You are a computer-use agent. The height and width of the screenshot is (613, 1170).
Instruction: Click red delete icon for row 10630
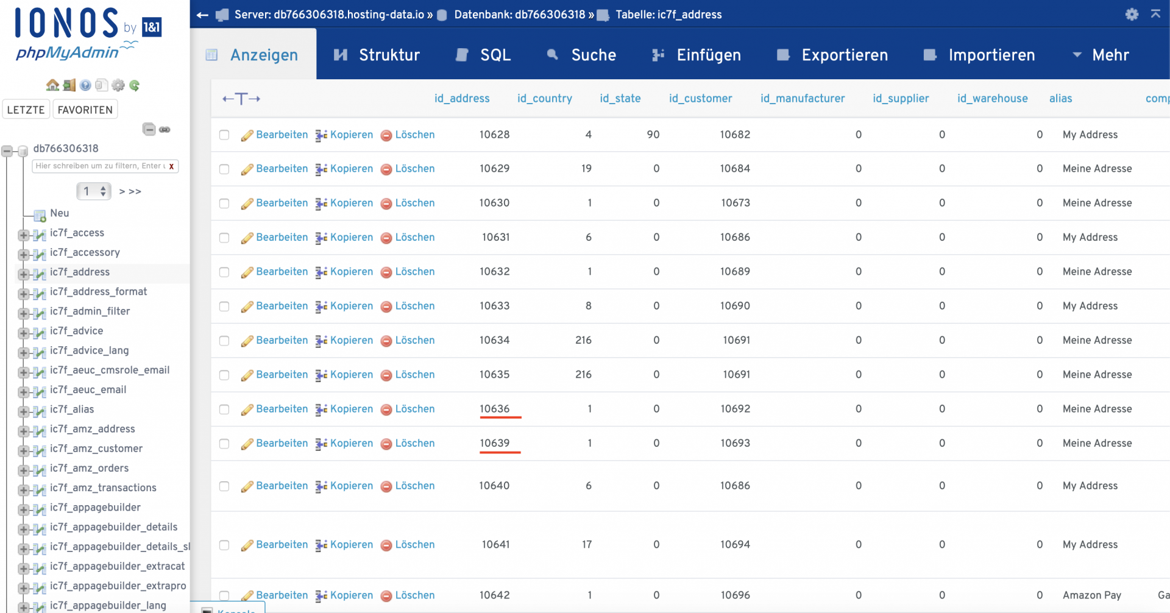click(x=386, y=204)
